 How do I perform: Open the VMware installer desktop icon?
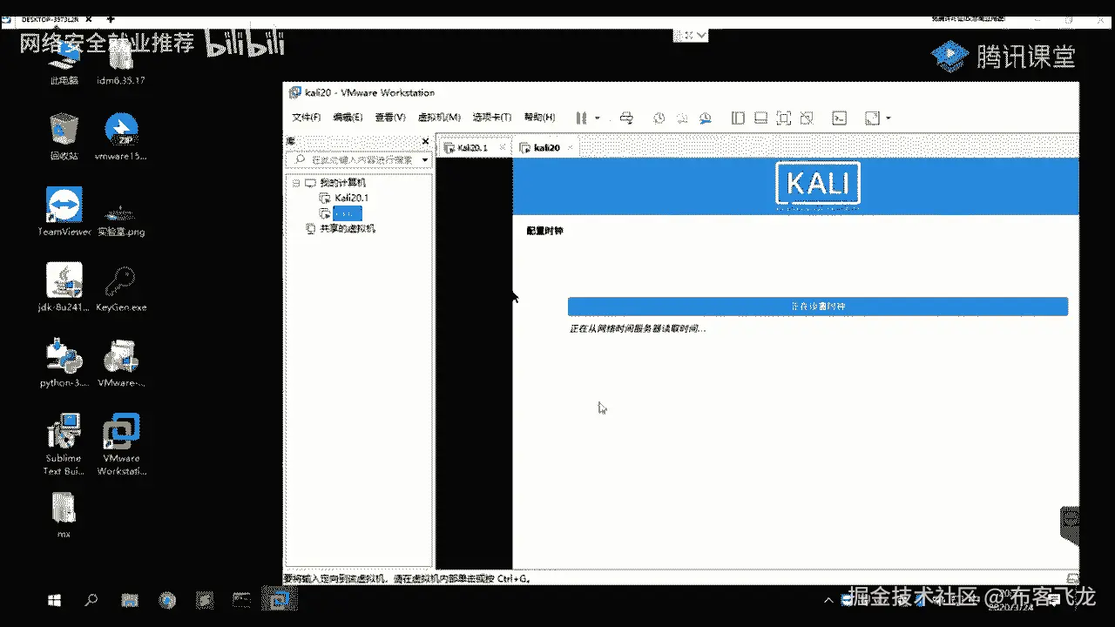(x=121, y=362)
